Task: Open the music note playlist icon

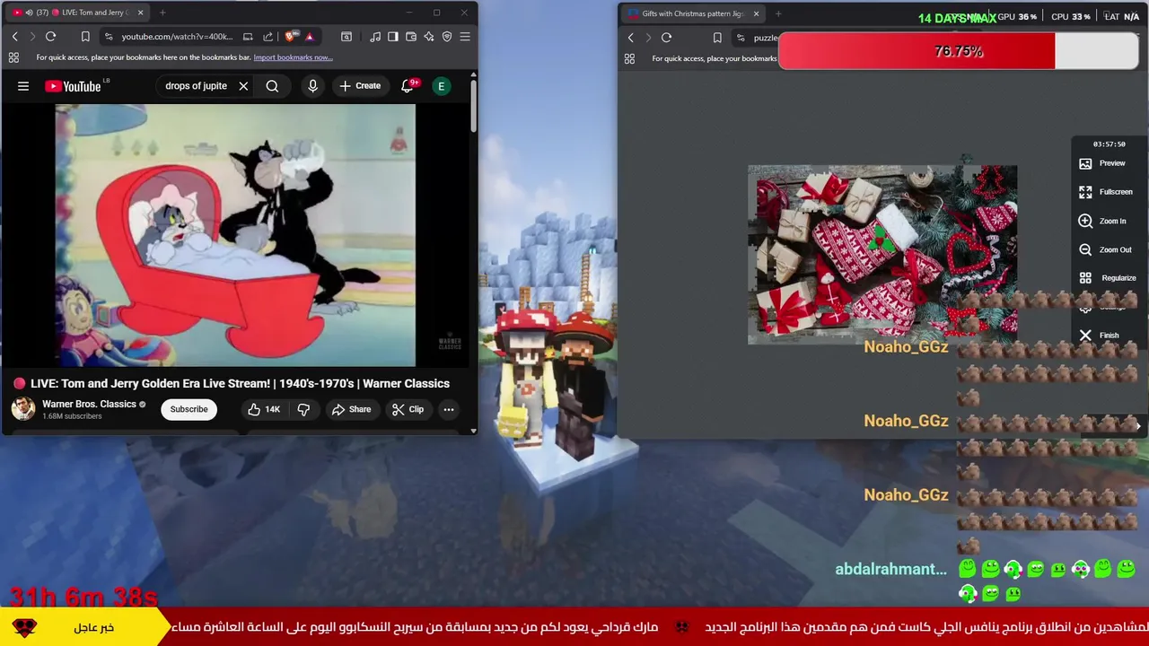Action: [375, 37]
